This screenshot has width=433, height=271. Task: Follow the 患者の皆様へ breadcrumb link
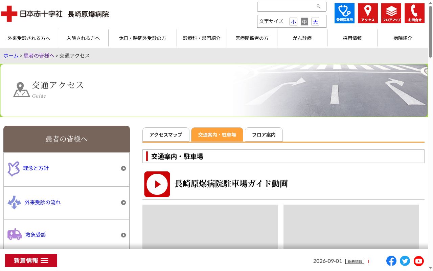[x=39, y=56]
